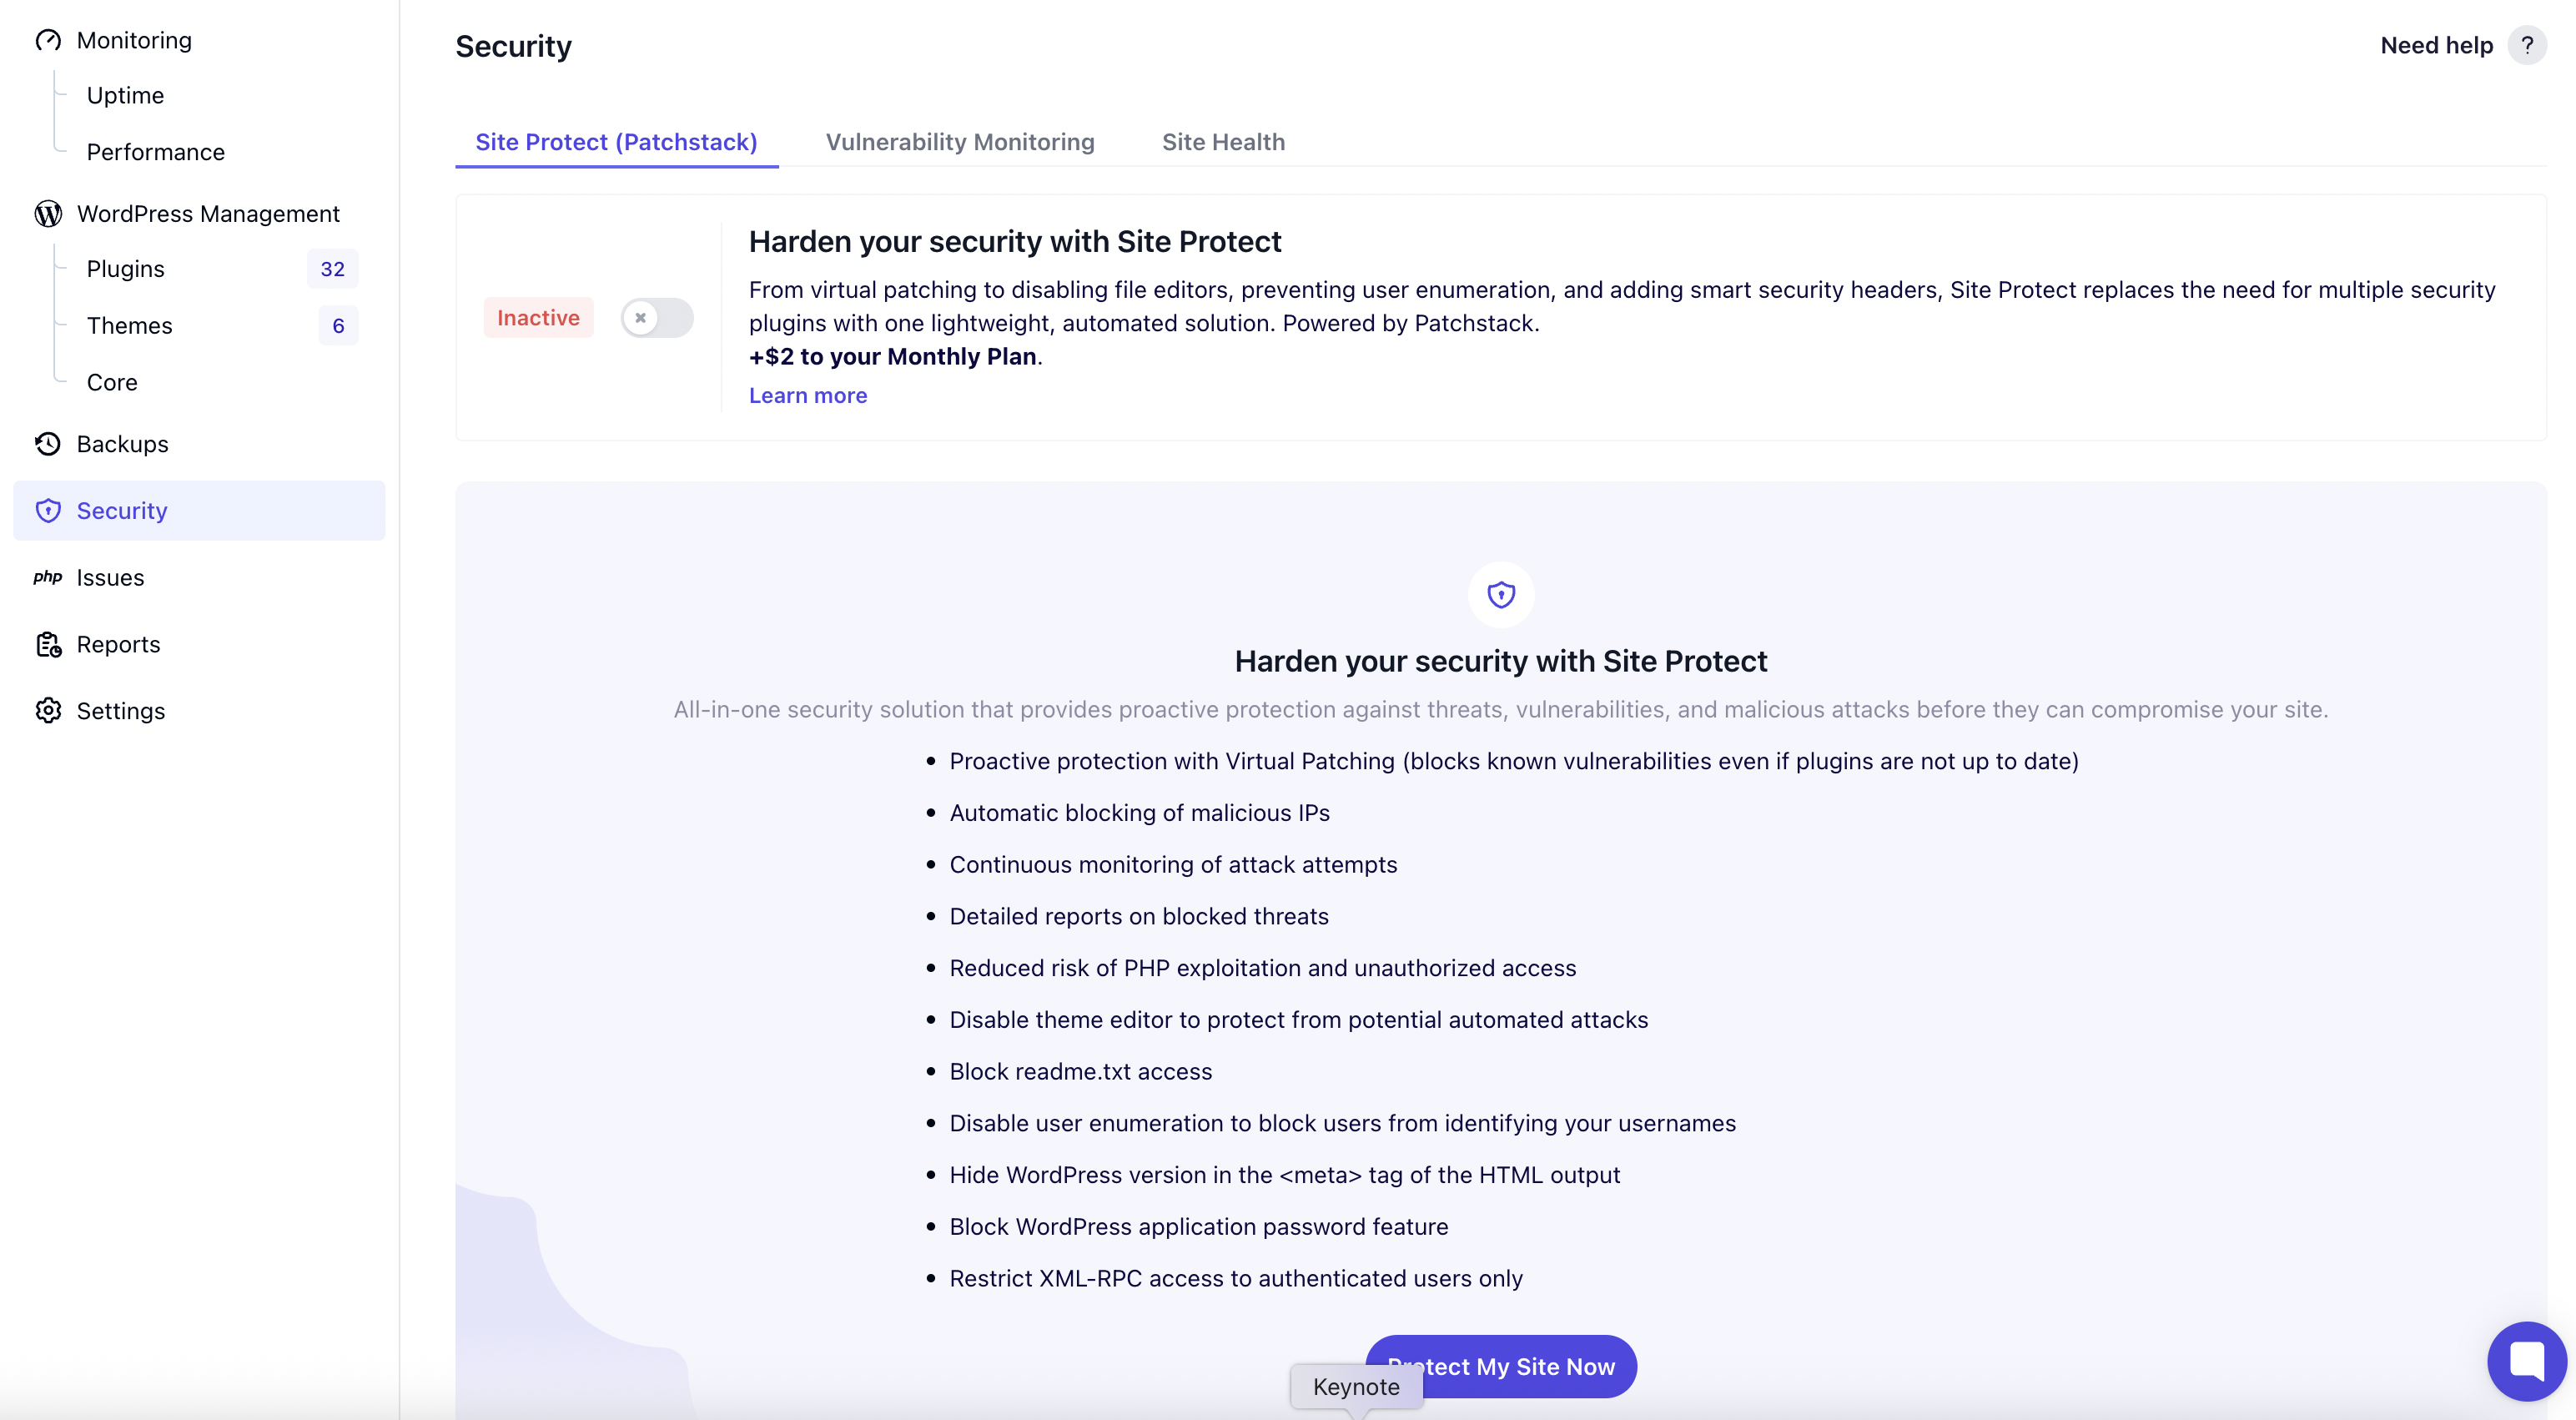Click the Security shield icon in sidebar
Image resolution: width=2576 pixels, height=1420 pixels.
(48, 511)
